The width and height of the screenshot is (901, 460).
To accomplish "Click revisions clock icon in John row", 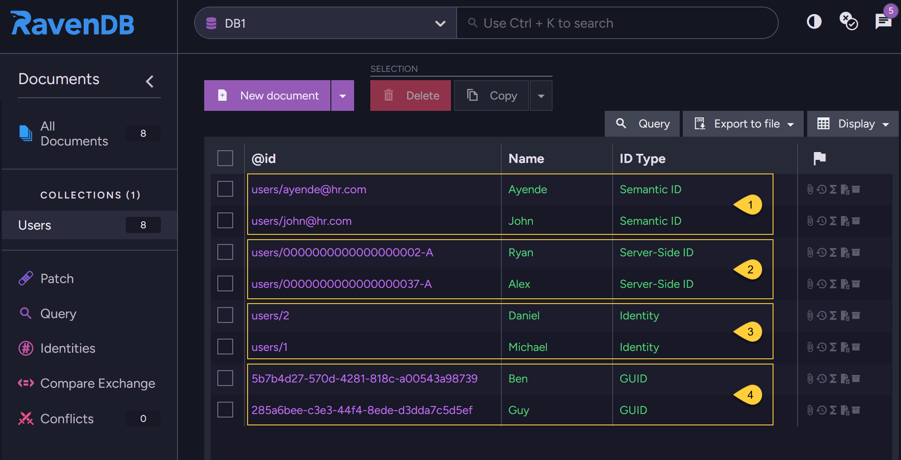I will pos(822,221).
